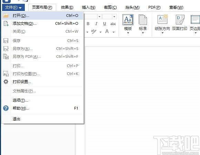
Task: Choose 帮助(H)... menu entry
Action: pos(43,108)
